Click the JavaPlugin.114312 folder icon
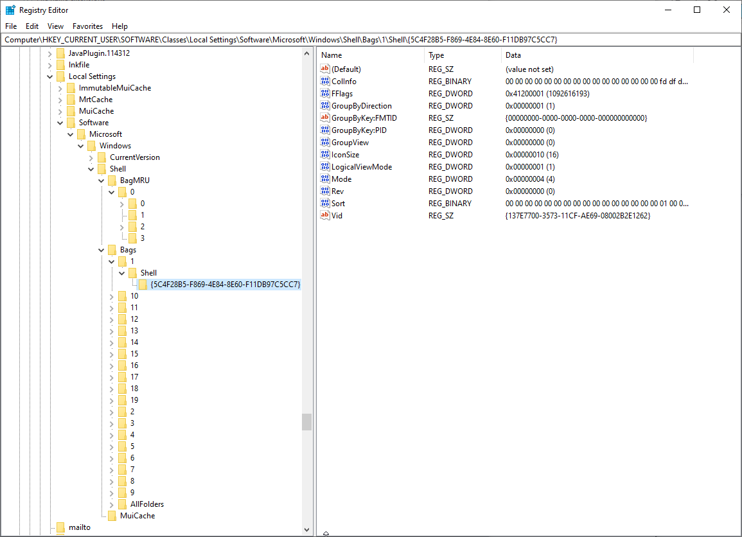This screenshot has width=742, height=537. click(60, 53)
